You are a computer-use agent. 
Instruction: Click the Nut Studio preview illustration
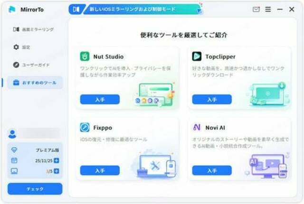tap(154, 94)
